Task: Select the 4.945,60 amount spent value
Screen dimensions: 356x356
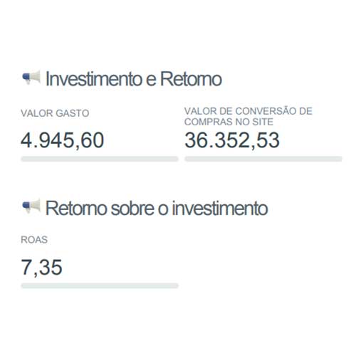Action: (63, 140)
